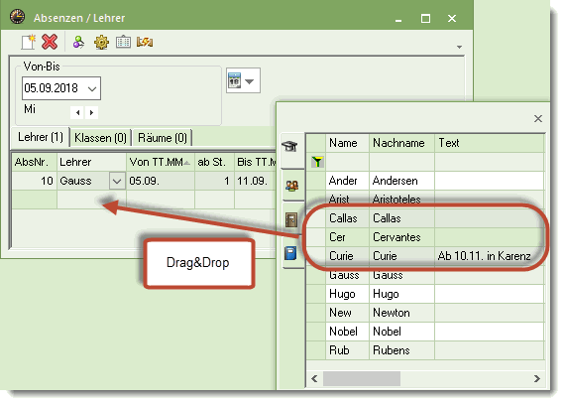Click the yellow filter funnel icon

tap(317, 162)
